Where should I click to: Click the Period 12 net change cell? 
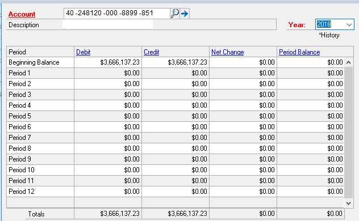[x=243, y=192]
